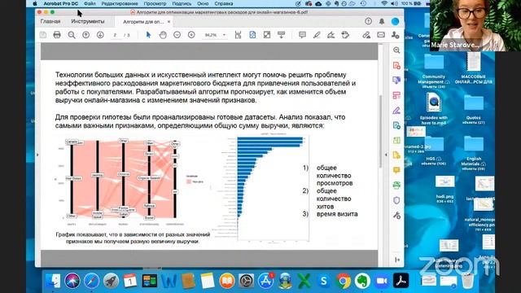This screenshot has width=521, height=293.
Task: Expand the left navigation pane triangle
Action: (x=37, y=155)
